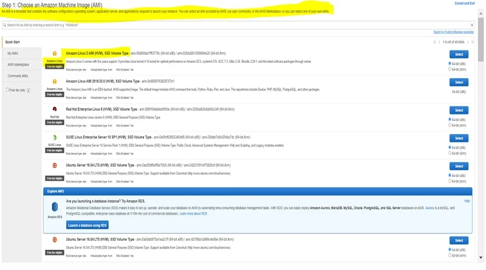
Task: Click the Ubuntu Server 16.04 LTS title
Action: pyautogui.click(x=100, y=239)
